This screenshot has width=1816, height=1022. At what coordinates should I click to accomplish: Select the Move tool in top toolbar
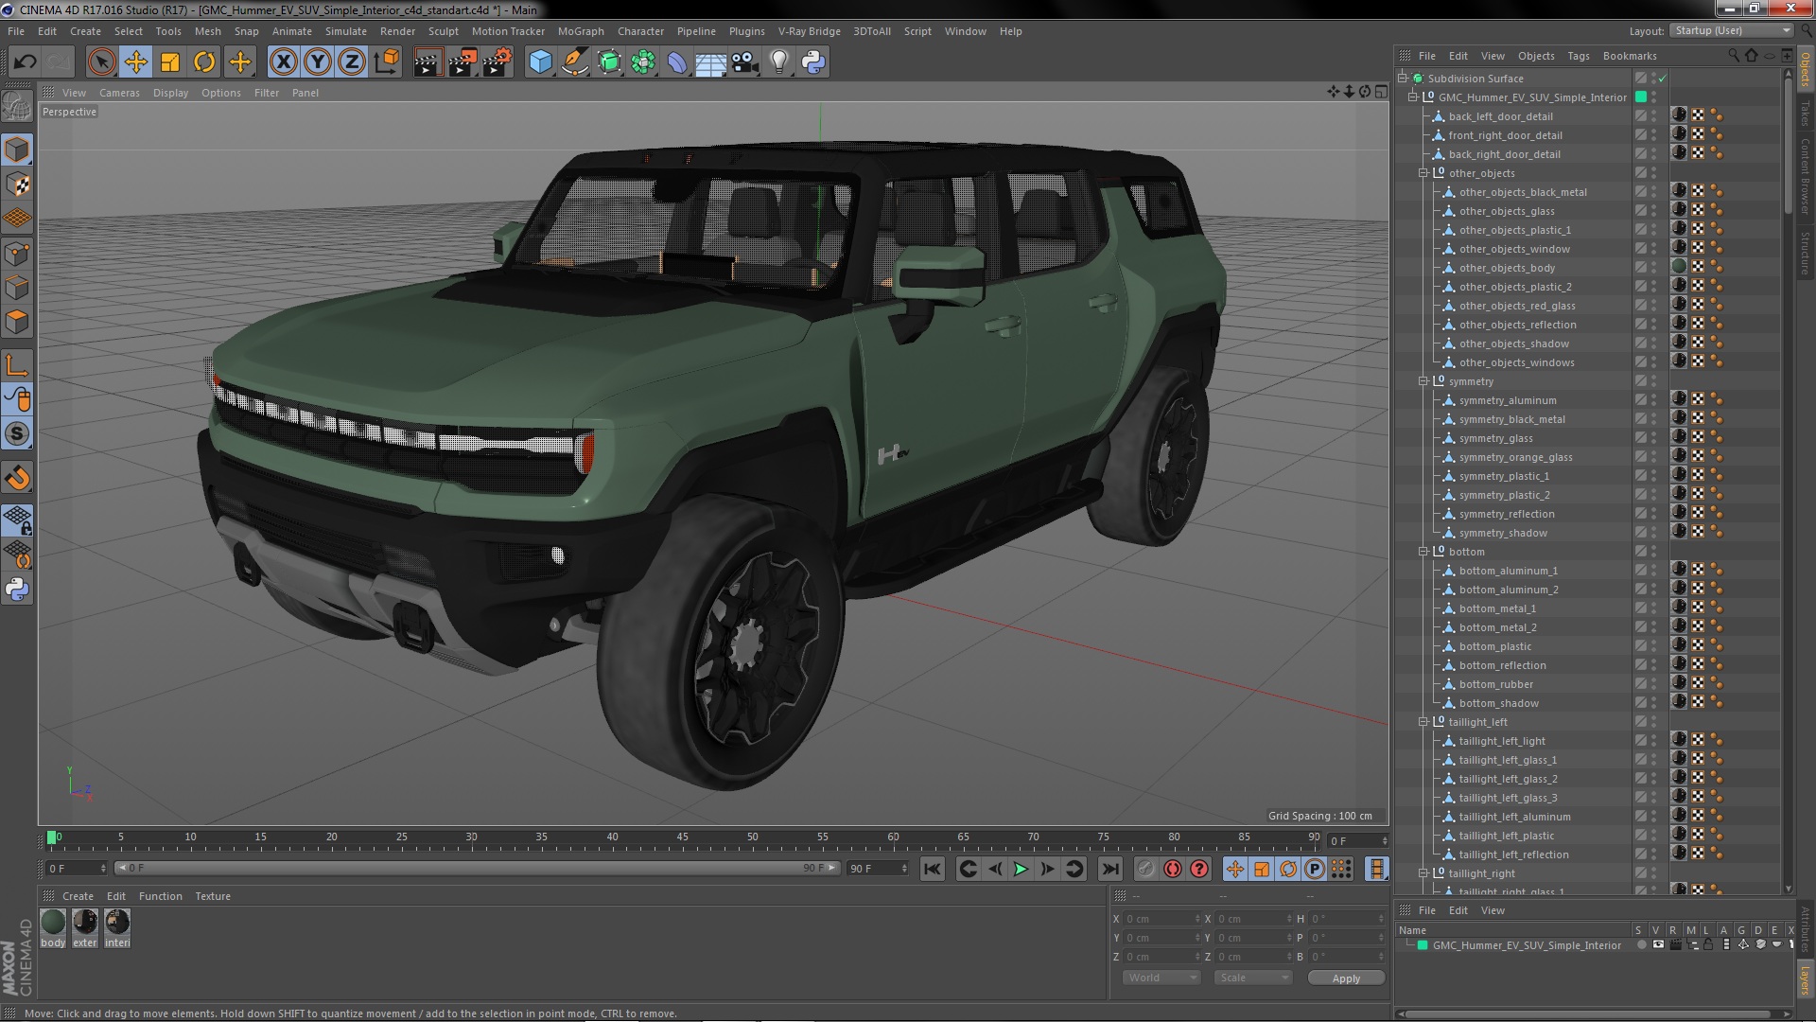pos(135,62)
